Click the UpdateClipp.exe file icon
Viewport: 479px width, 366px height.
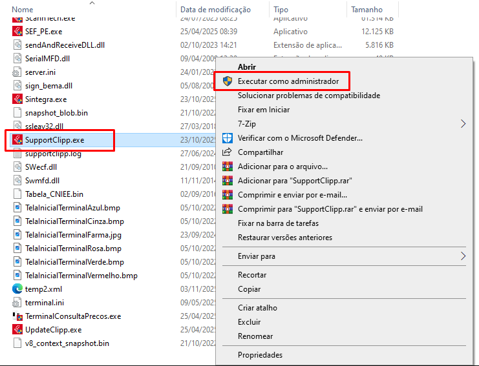tap(17, 330)
